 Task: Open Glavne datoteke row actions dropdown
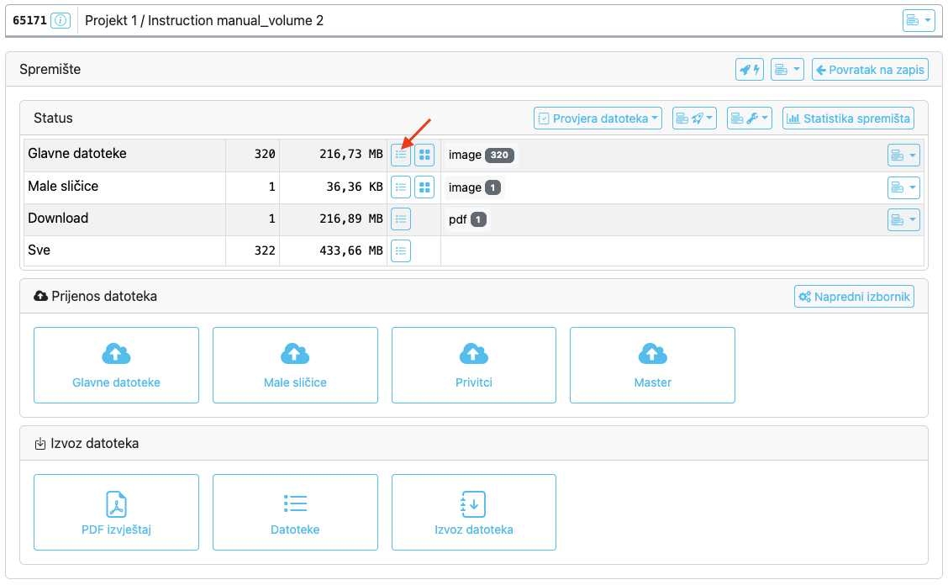click(903, 155)
